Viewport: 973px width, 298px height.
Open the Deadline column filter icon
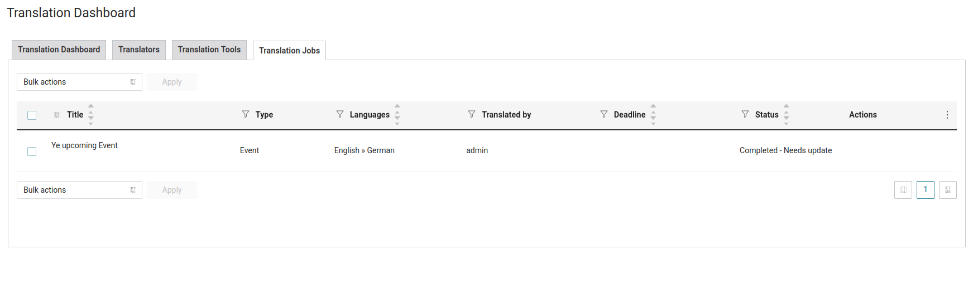[x=604, y=114]
